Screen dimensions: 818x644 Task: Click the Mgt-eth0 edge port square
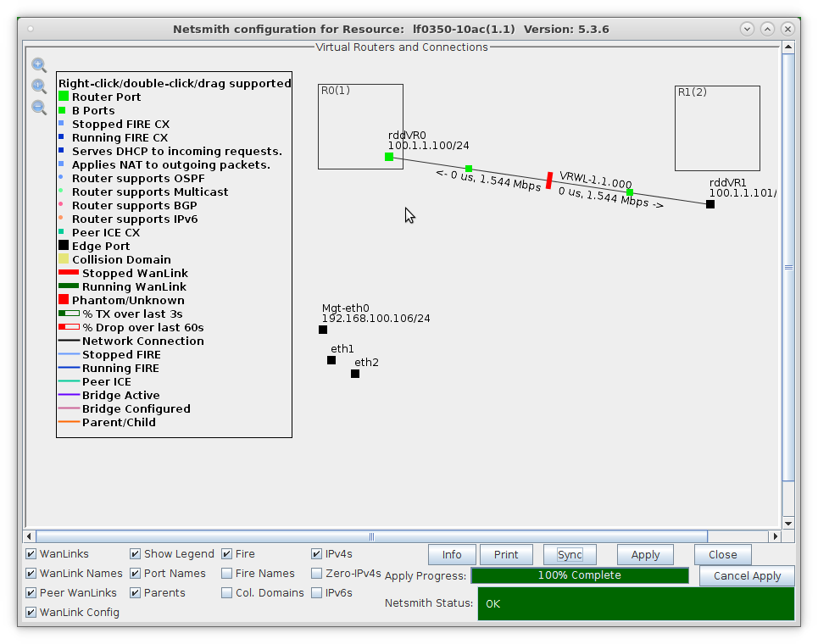(323, 330)
